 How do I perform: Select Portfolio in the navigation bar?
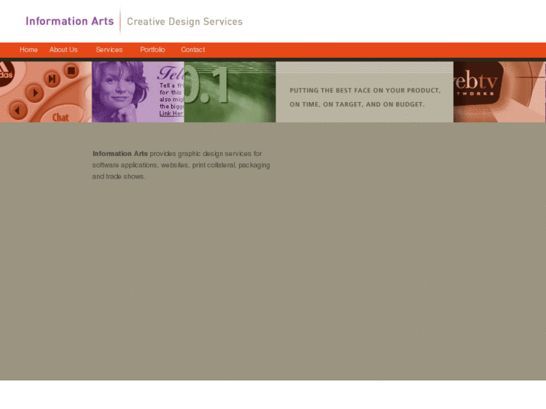(x=152, y=50)
